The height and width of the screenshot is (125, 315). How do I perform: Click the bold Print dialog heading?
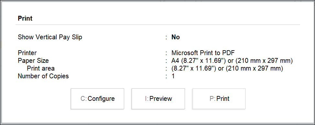pyautogui.click(x=25, y=19)
